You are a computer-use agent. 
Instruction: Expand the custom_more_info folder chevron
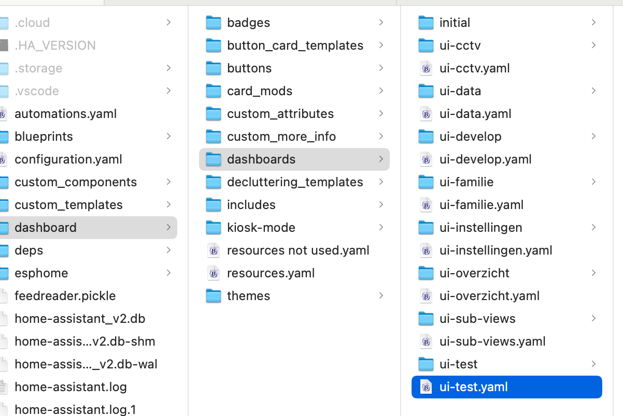[381, 136]
